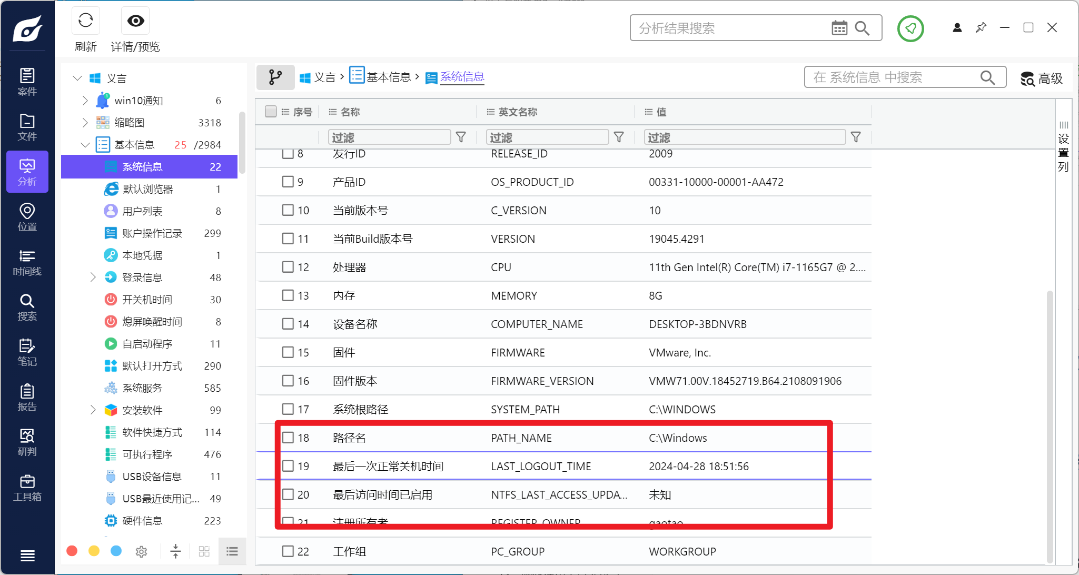Collapse the 基本信息 tree node
Image resolution: width=1079 pixels, height=575 pixels.
[85, 145]
